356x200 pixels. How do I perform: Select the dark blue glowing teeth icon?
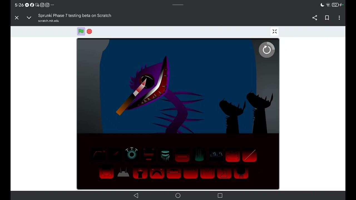[x=216, y=155]
